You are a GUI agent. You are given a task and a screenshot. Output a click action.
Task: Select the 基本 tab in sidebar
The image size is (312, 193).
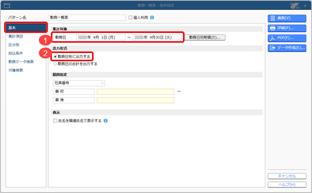coord(26,28)
